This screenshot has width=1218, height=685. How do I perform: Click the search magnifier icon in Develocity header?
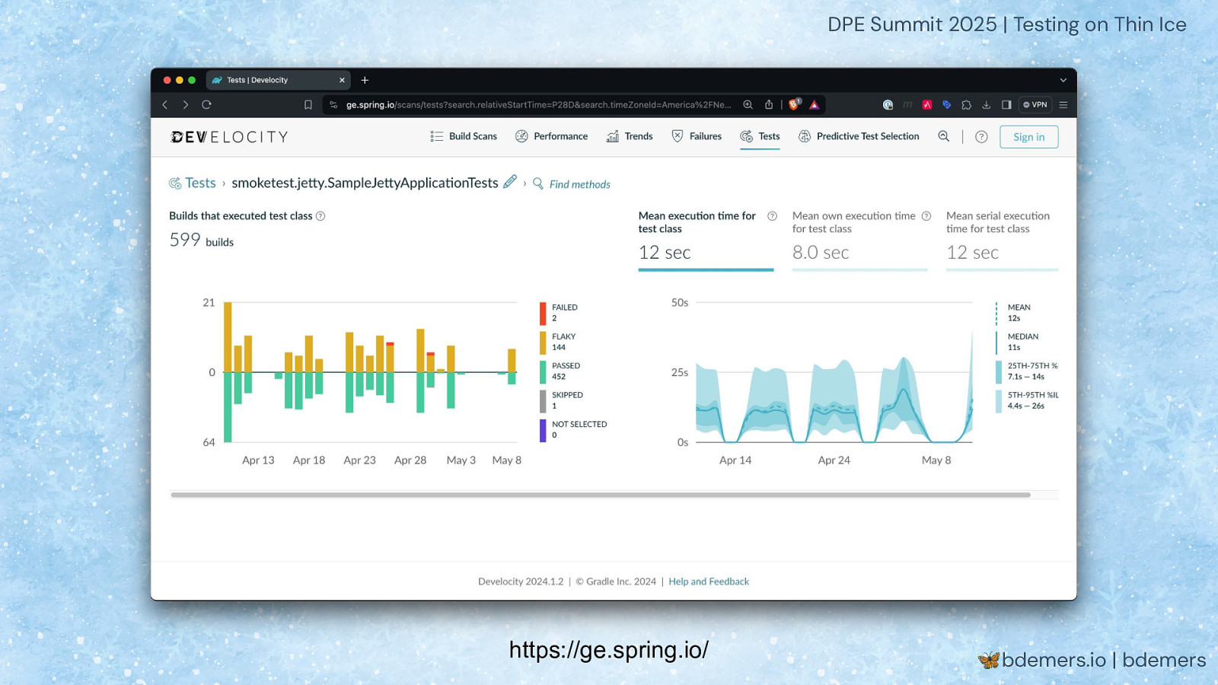click(x=943, y=136)
